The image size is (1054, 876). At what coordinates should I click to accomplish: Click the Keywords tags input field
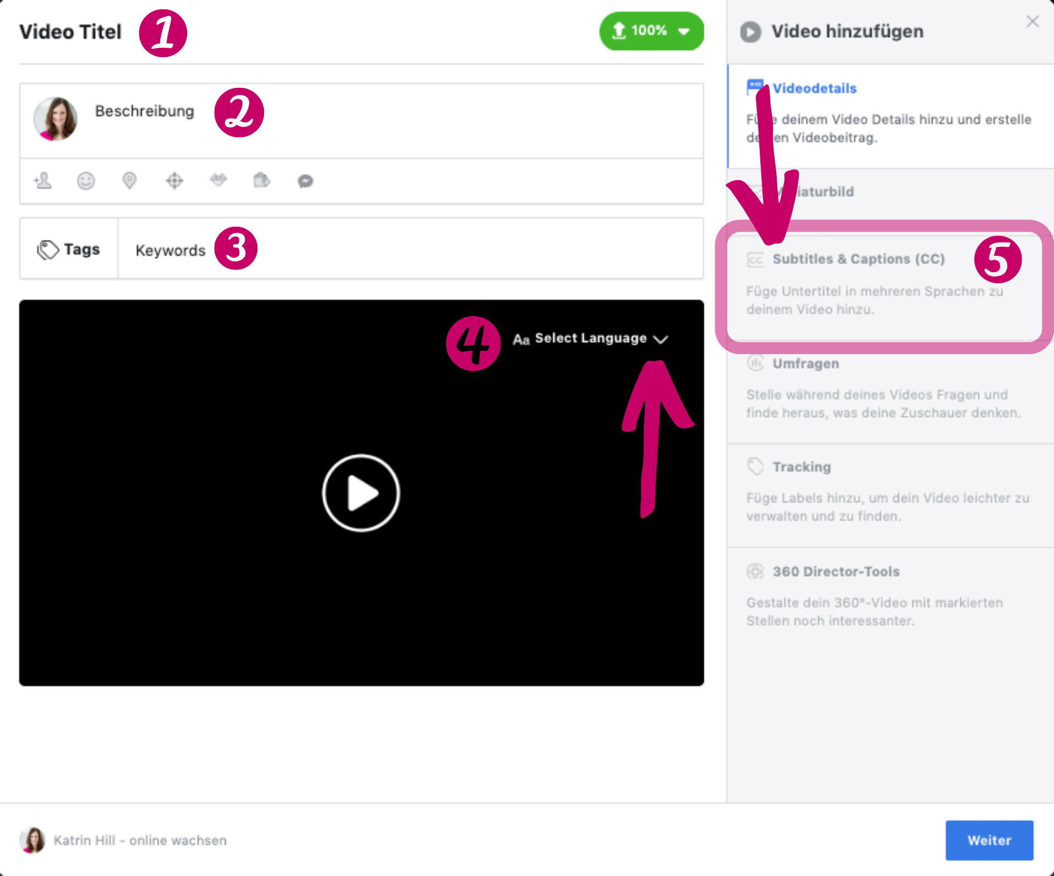(411, 249)
